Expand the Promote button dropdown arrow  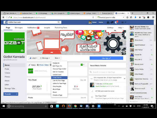click(x=17, y=94)
